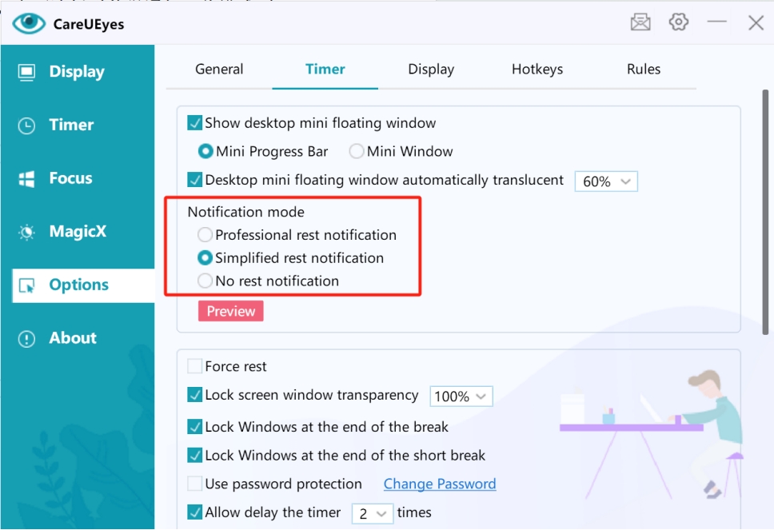
Task: Click the About exclamation icon
Action: 26,339
